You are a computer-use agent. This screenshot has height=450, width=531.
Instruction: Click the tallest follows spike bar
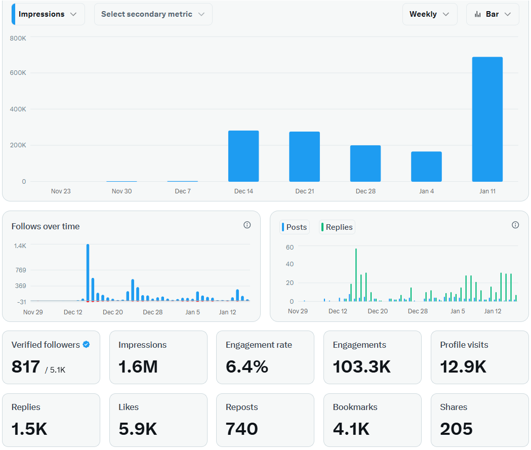coord(88,272)
